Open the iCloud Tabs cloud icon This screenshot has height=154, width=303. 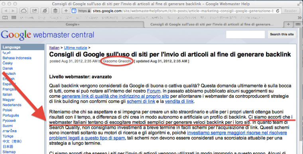click(24, 11)
